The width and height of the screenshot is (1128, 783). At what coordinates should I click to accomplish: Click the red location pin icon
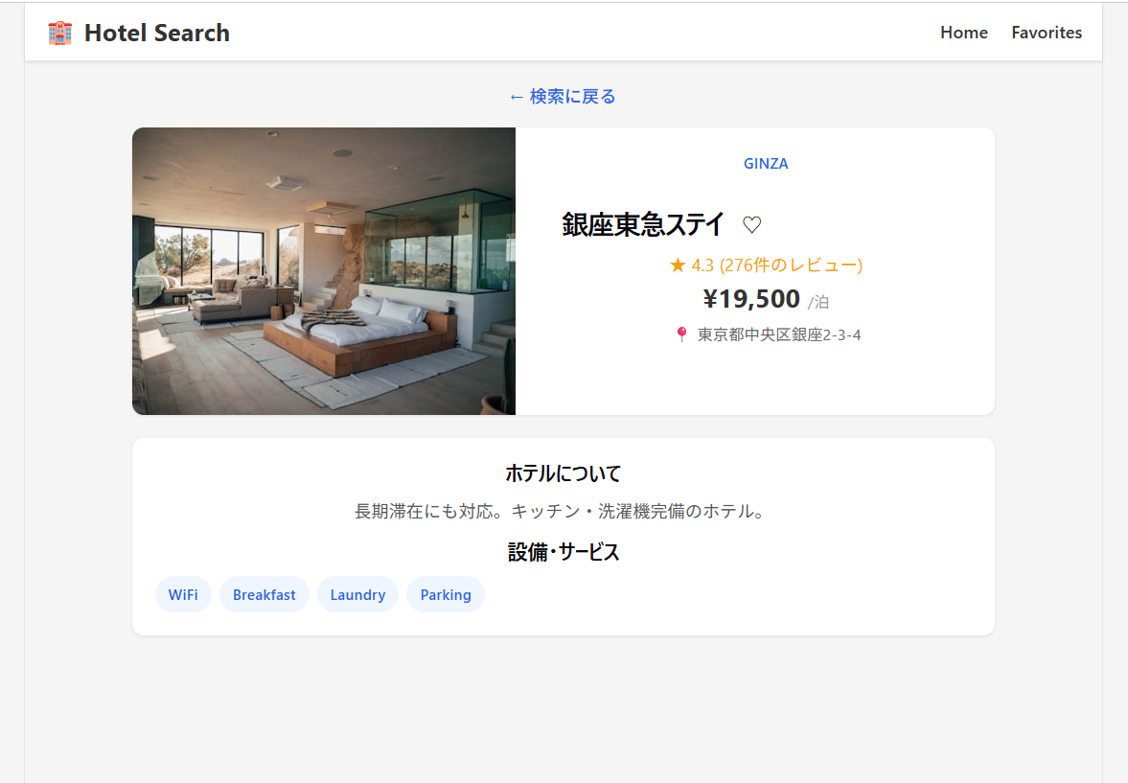681,334
